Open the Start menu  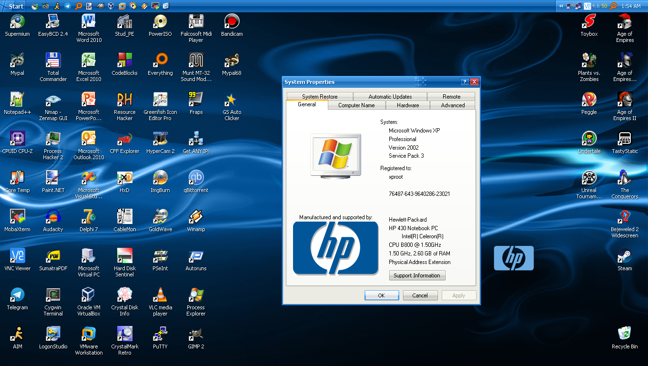point(12,6)
